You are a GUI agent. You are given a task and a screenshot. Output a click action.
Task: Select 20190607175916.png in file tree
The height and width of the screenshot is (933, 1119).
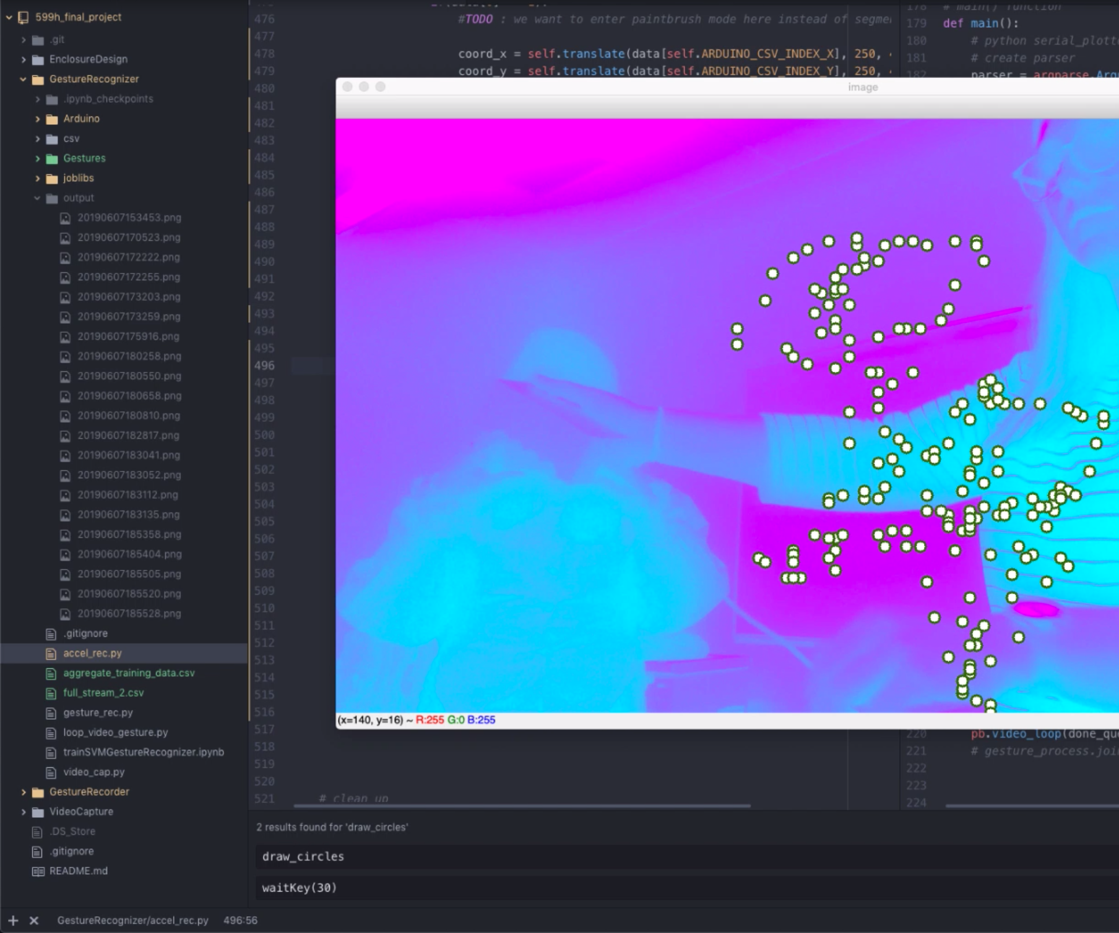129,337
